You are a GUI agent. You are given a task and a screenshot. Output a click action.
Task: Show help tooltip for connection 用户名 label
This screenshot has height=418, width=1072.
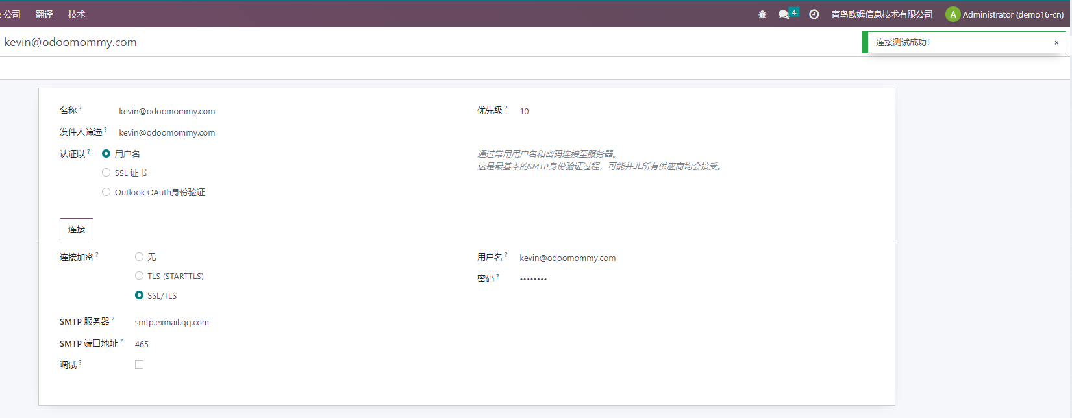[506, 254]
